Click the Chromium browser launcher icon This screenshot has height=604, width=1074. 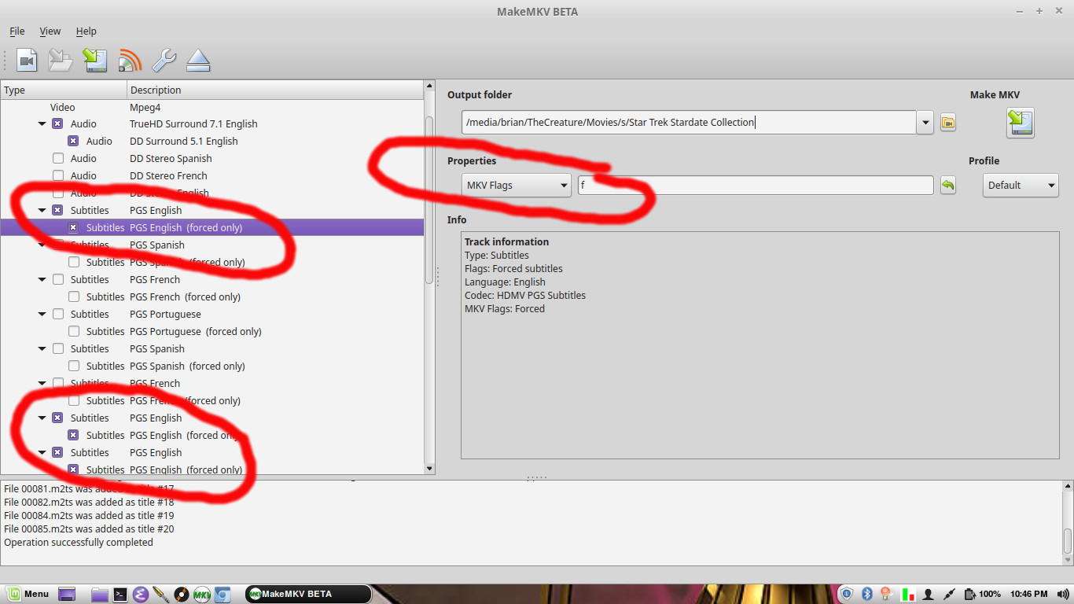[x=223, y=595]
